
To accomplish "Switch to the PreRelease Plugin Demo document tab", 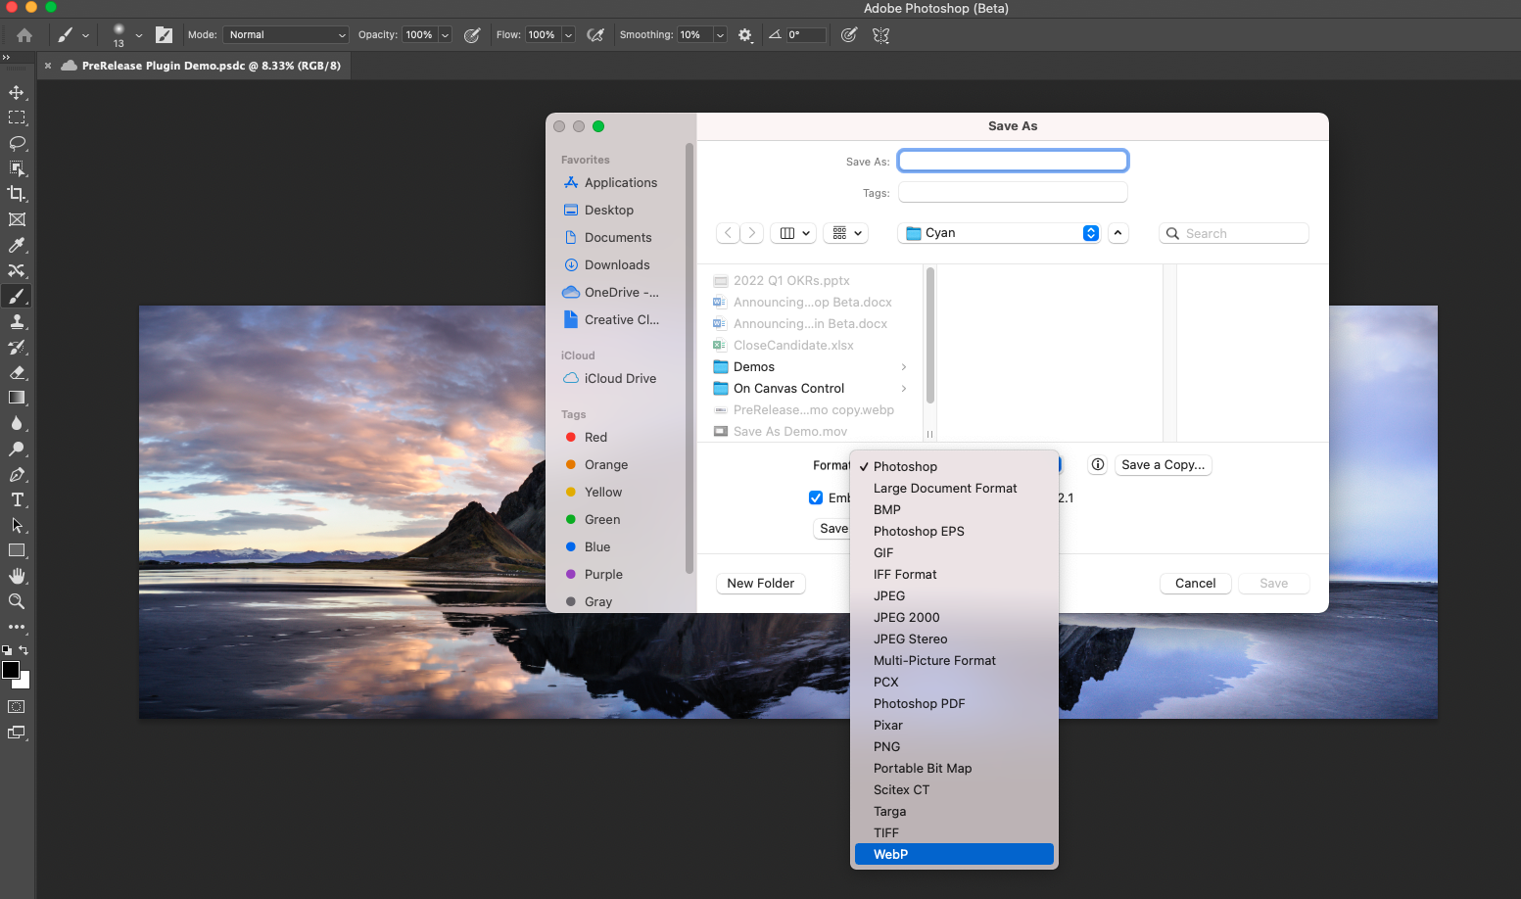I will click(x=196, y=66).
